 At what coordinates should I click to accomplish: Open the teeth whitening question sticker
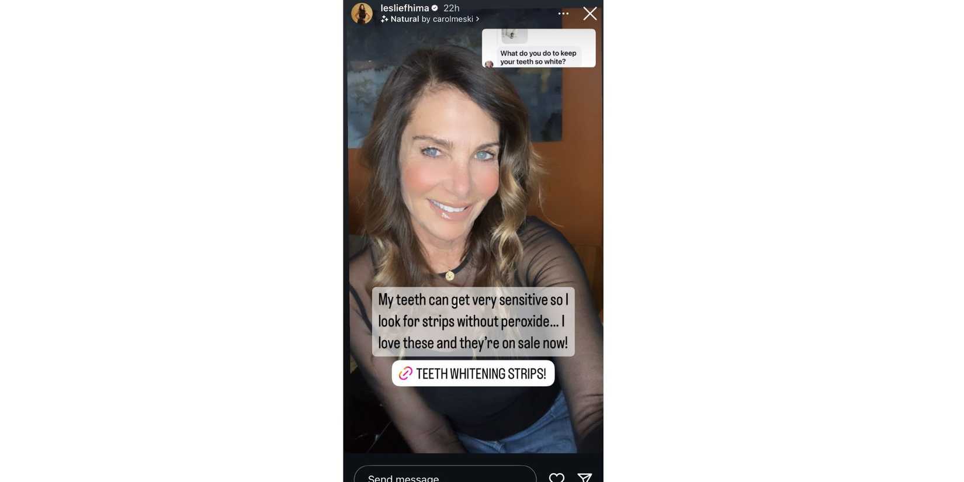click(539, 48)
